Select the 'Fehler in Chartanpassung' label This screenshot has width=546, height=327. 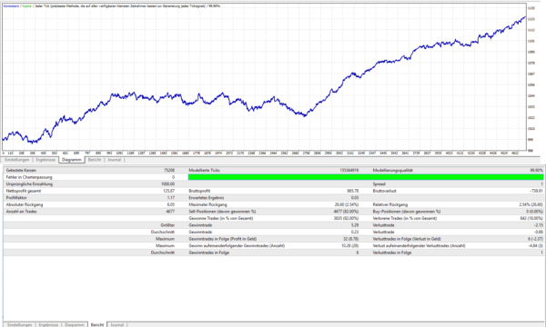click(x=29, y=177)
